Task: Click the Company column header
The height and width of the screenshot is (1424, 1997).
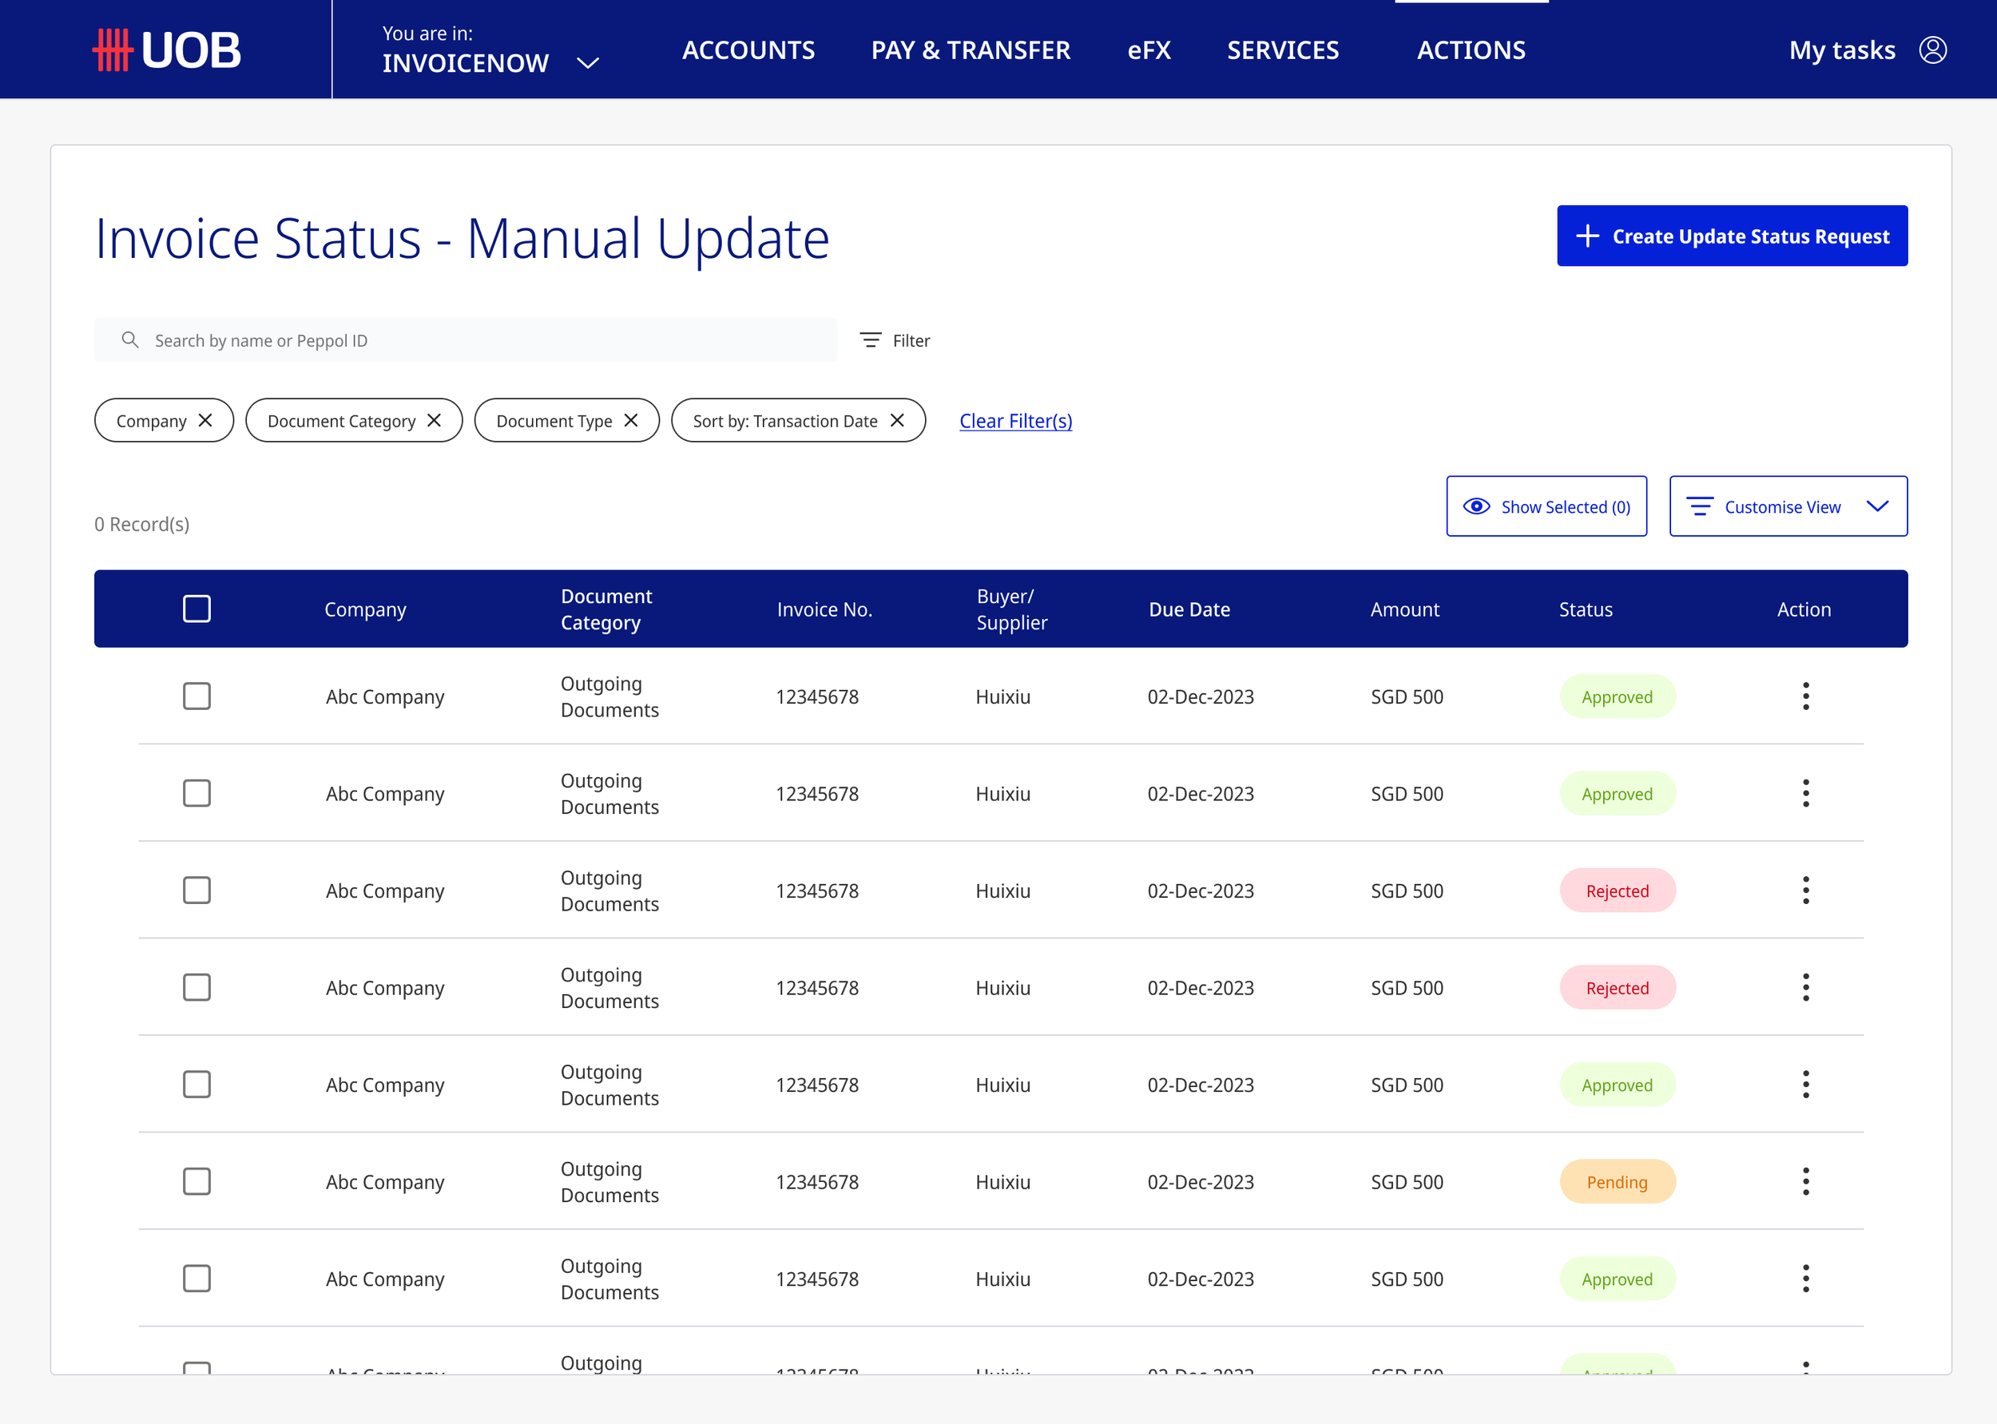Action: click(x=365, y=609)
